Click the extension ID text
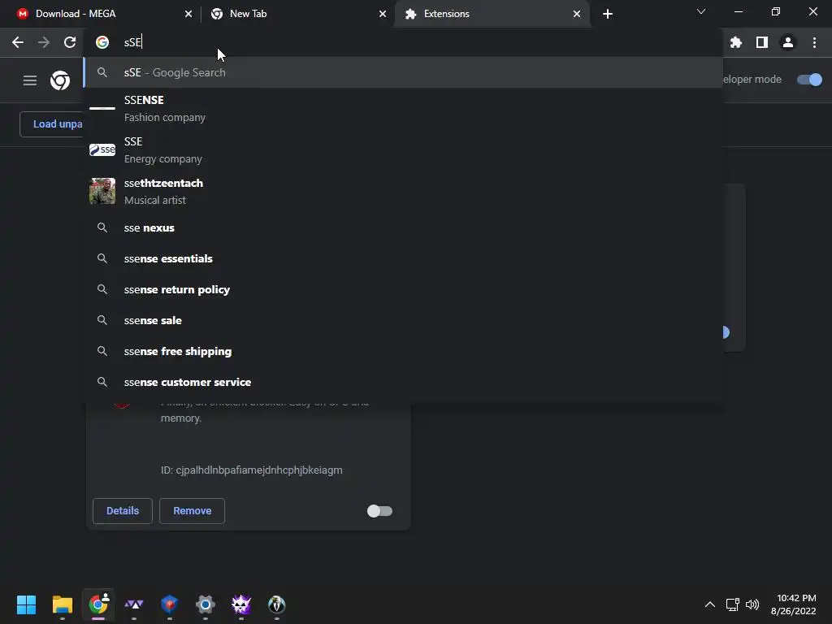Image resolution: width=832 pixels, height=624 pixels. pos(252,470)
